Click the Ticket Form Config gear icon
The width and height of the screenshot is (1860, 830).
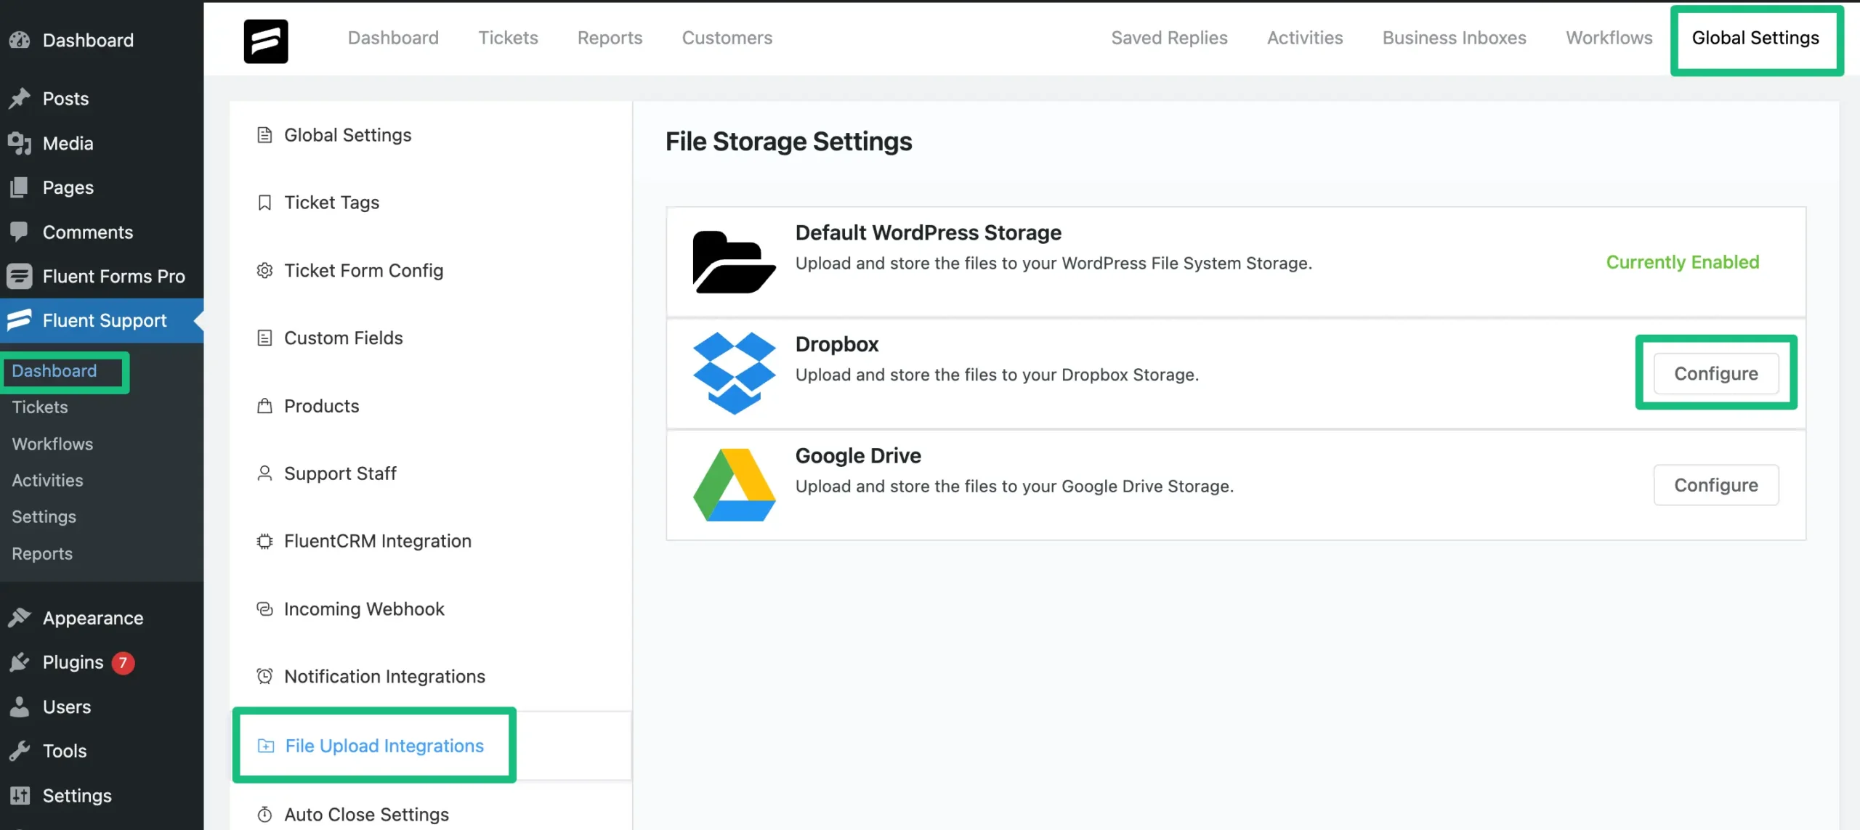click(264, 270)
